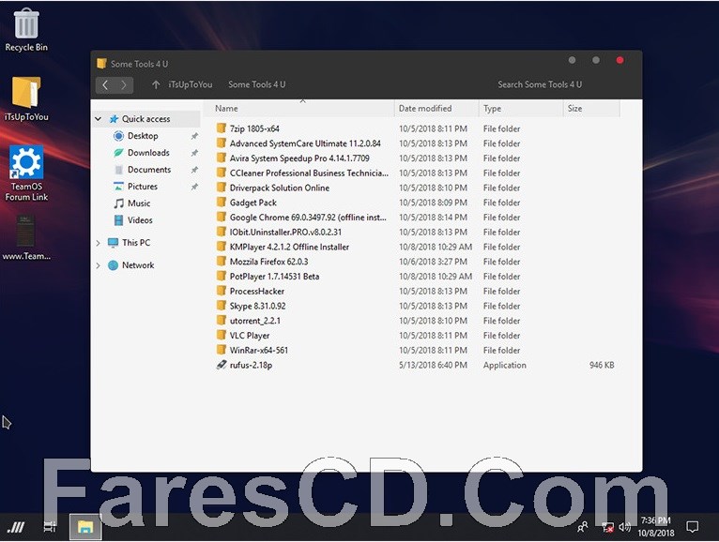This screenshot has width=719, height=542.
Task: Click the taskbar clock showing 7:36 PM
Action: 656,527
